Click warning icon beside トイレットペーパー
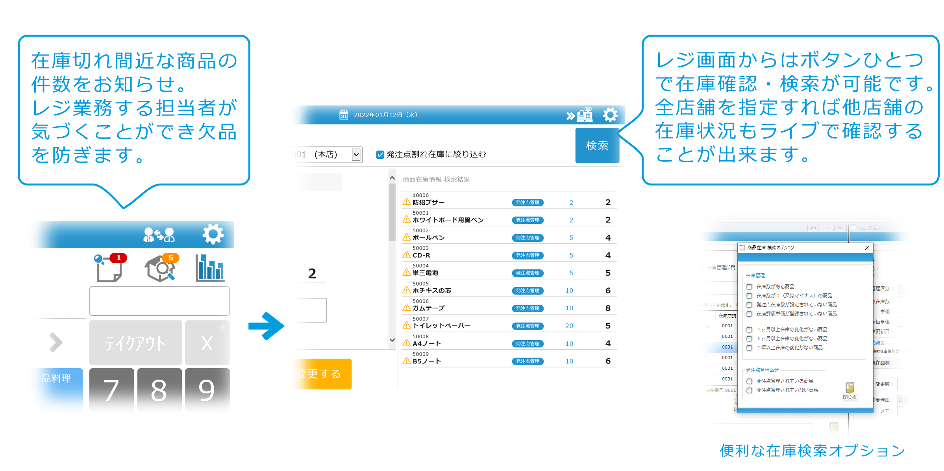This screenshot has width=944, height=471. [407, 325]
